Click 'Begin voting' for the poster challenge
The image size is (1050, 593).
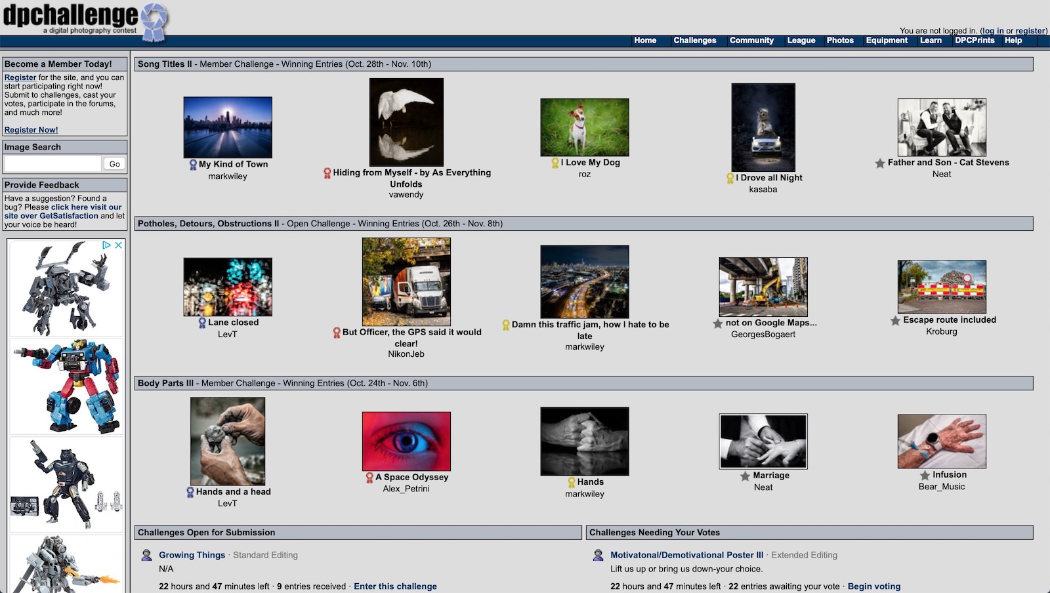[x=875, y=586]
